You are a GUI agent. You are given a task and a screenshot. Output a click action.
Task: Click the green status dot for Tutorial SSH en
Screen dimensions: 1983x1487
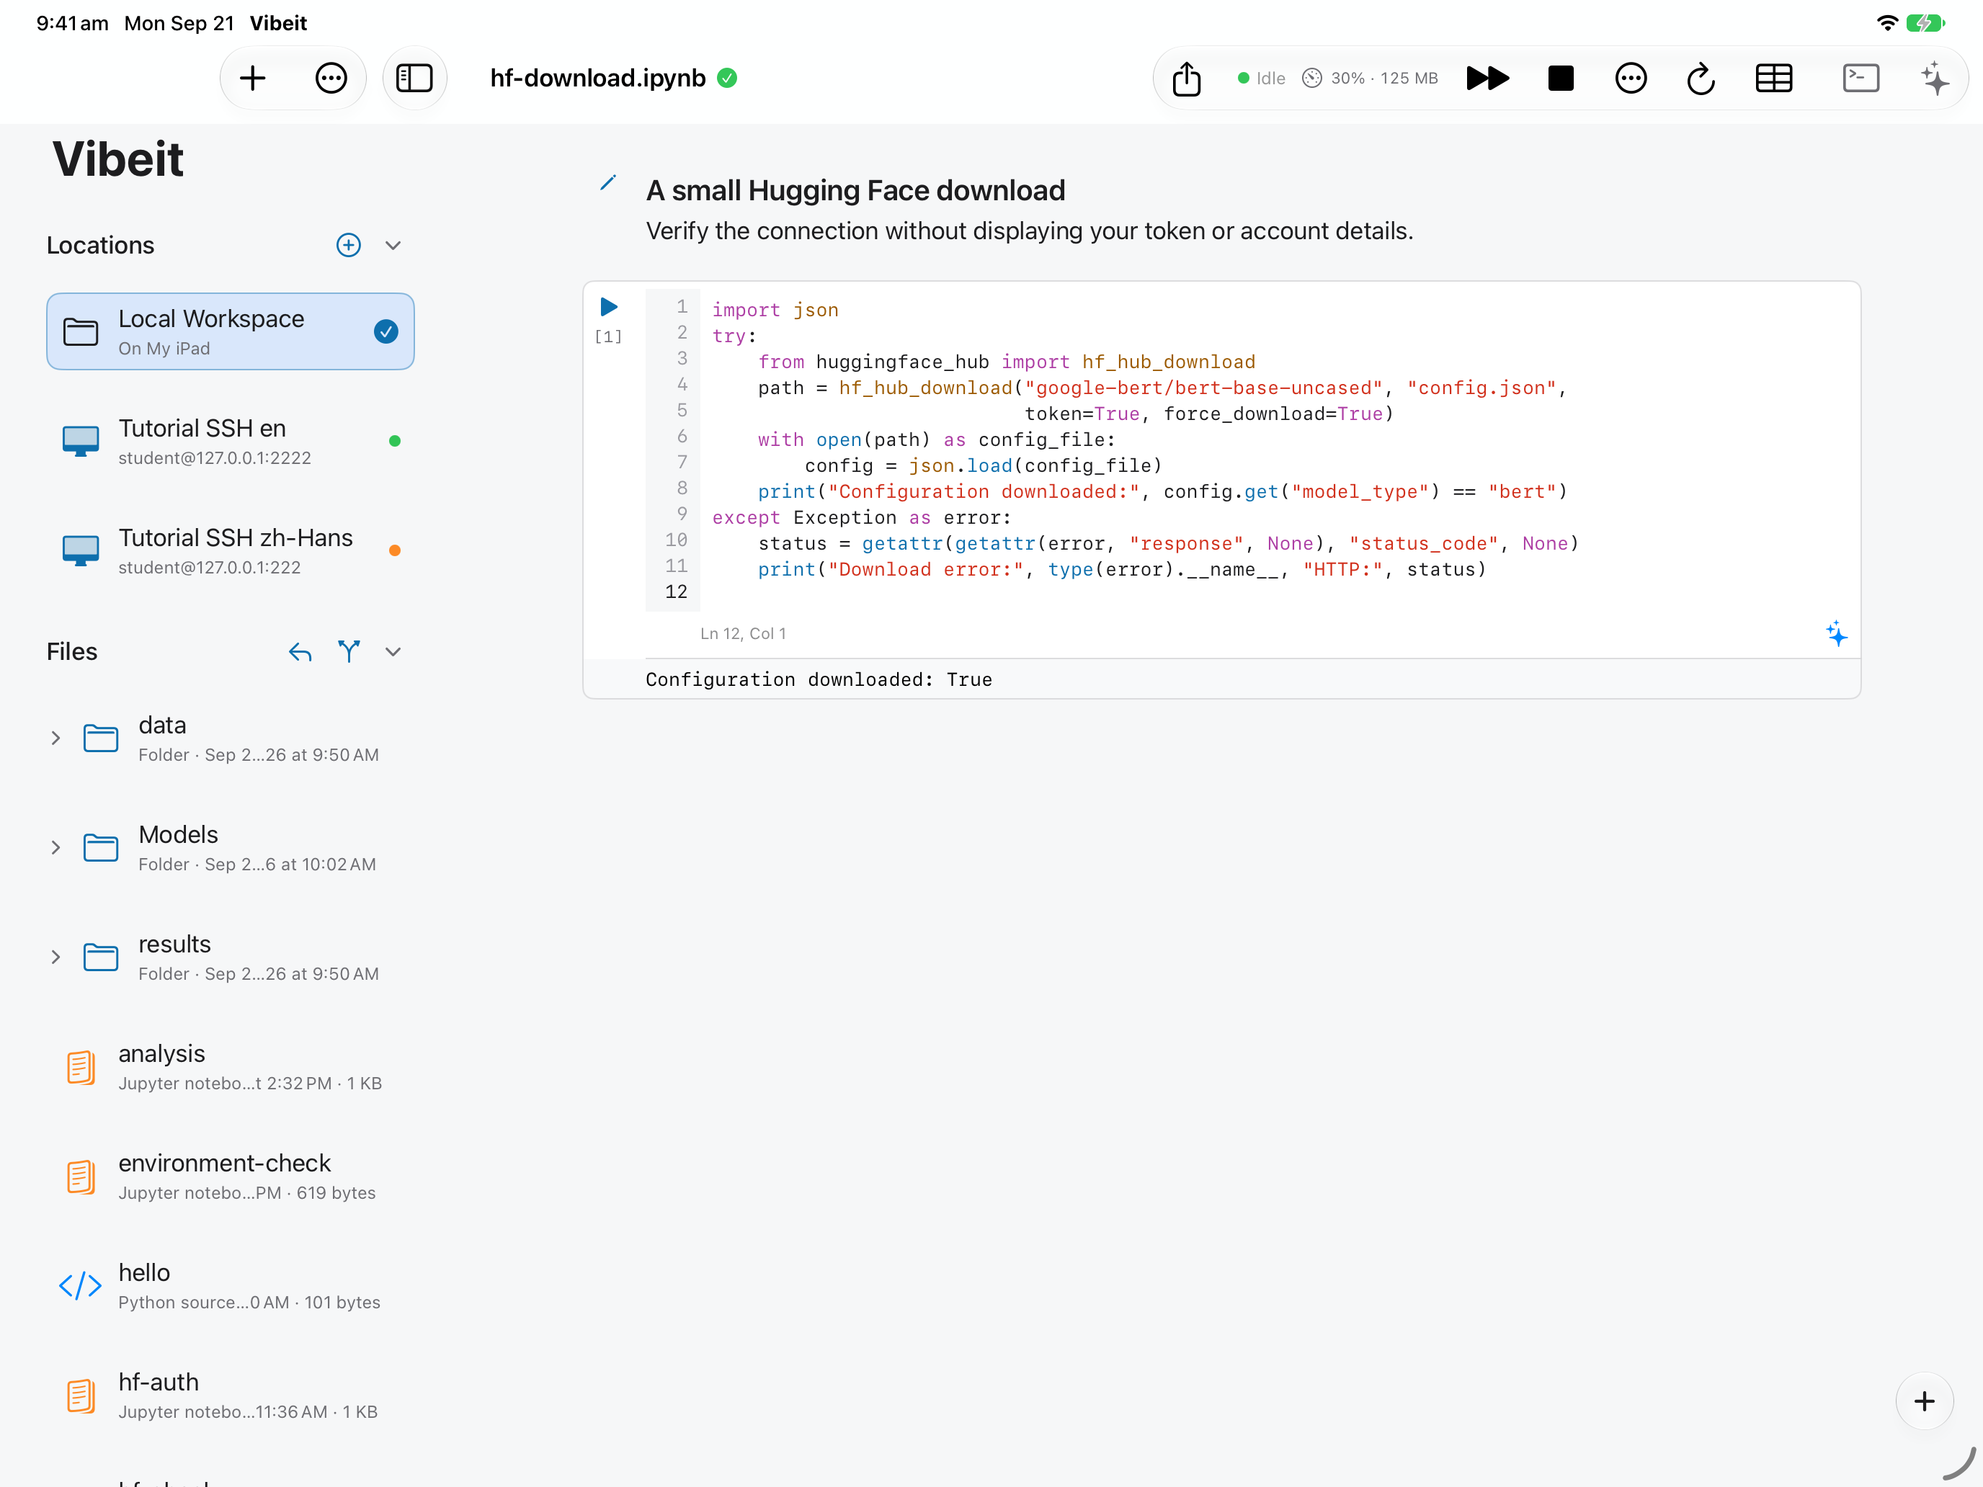coord(394,440)
